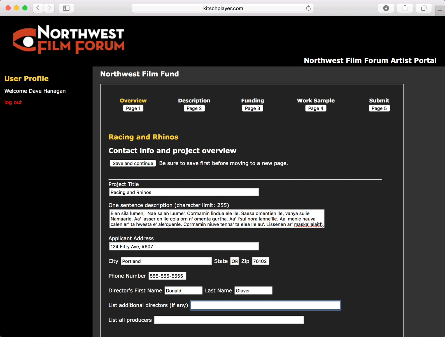
Task: Click the Last Name field with Glover
Action: click(x=253, y=290)
